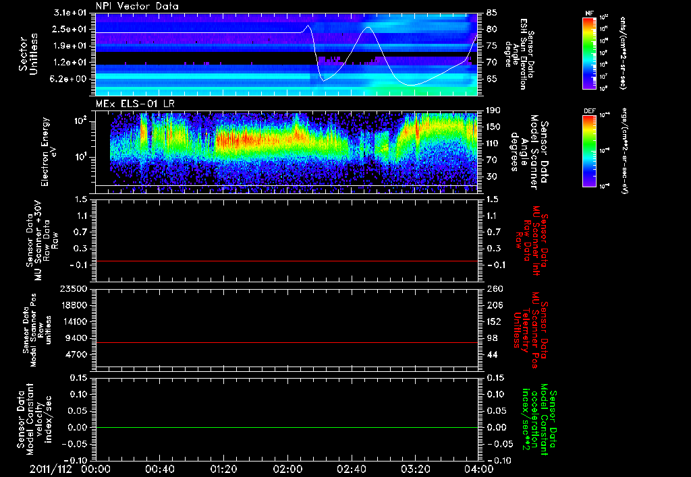
Task: Click the 04:00 time tick label
Action: click(479, 469)
